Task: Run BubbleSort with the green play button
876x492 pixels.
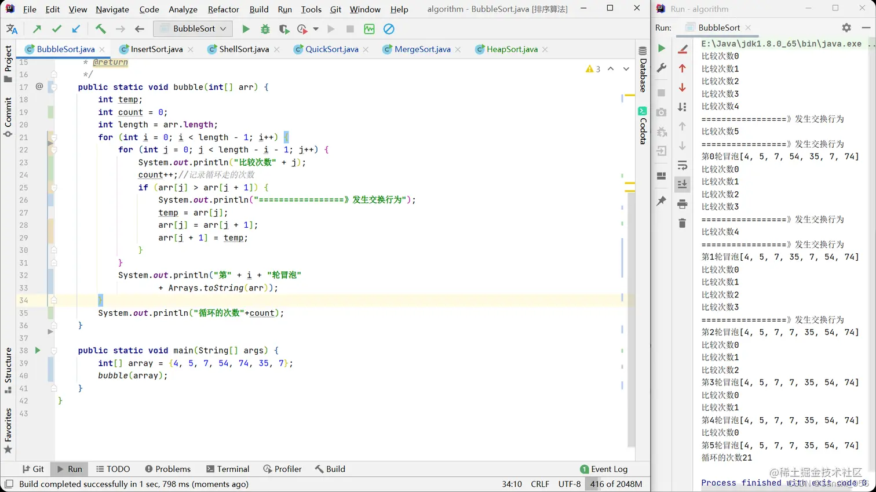Action: point(246,29)
